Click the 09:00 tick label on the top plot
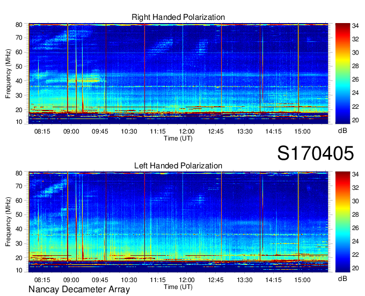 (x=71, y=131)
